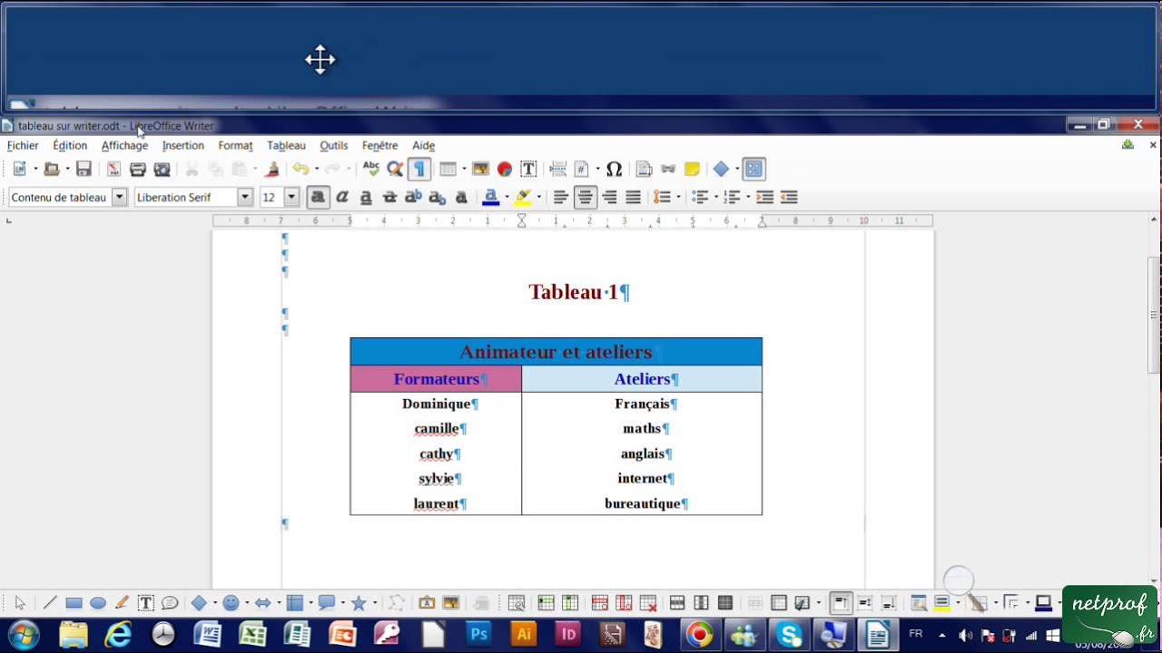Click the vertical scrollbar thumb
1162x653 pixels.
[1154, 315]
